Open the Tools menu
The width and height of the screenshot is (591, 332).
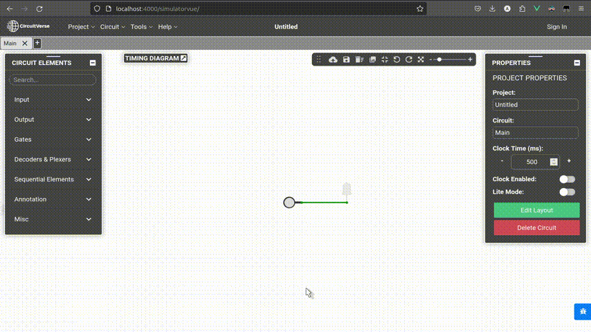click(141, 27)
